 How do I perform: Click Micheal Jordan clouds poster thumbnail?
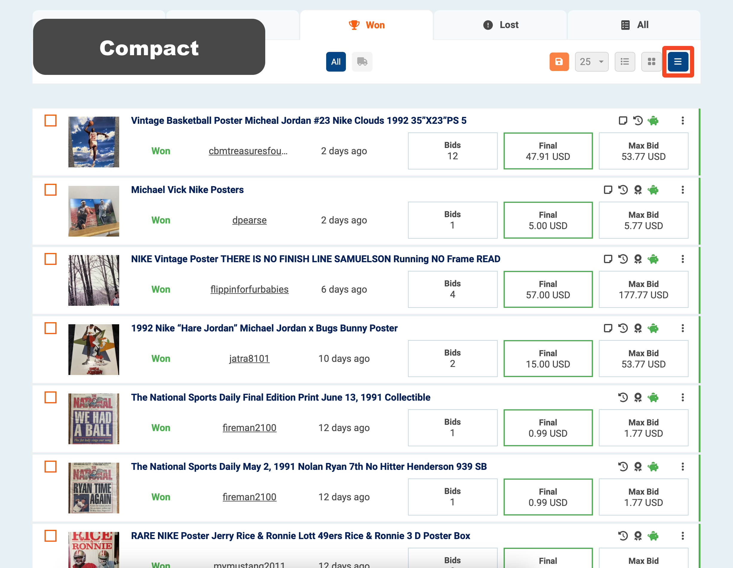tap(93, 142)
